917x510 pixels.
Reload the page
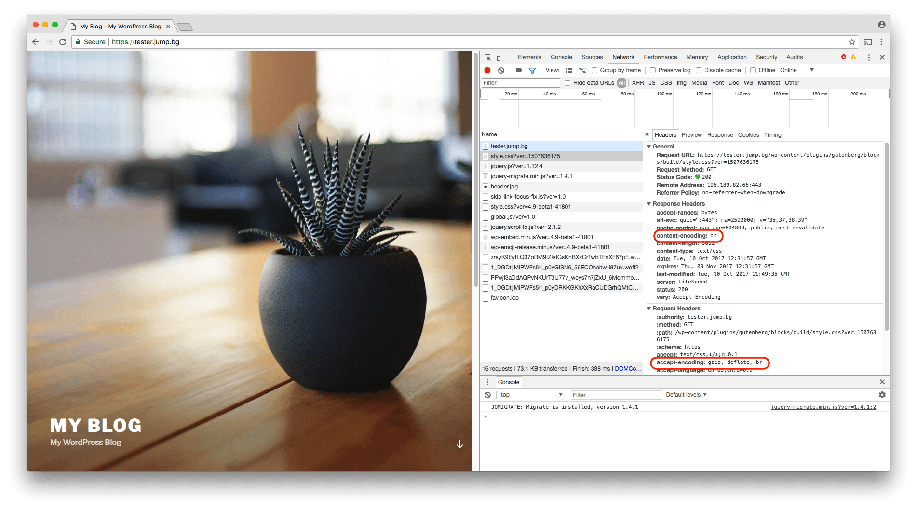(63, 42)
